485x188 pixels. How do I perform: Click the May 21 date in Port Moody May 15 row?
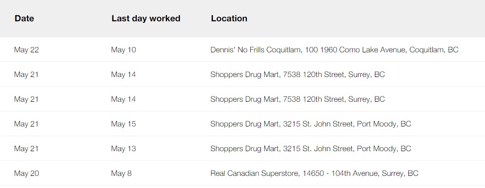[x=26, y=124]
